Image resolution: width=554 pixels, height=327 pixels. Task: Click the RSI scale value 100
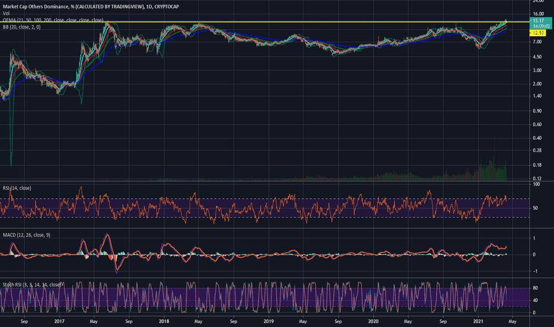(x=536, y=184)
